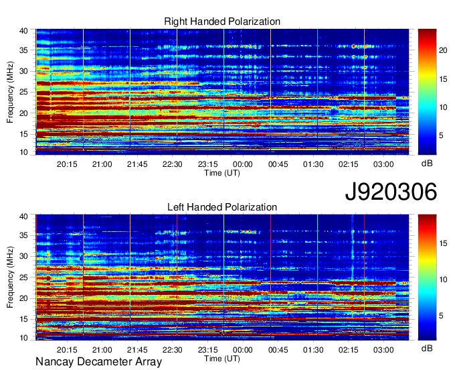Click the Right Handed panel's "Frequency (MHz)" axis label

click(10, 92)
